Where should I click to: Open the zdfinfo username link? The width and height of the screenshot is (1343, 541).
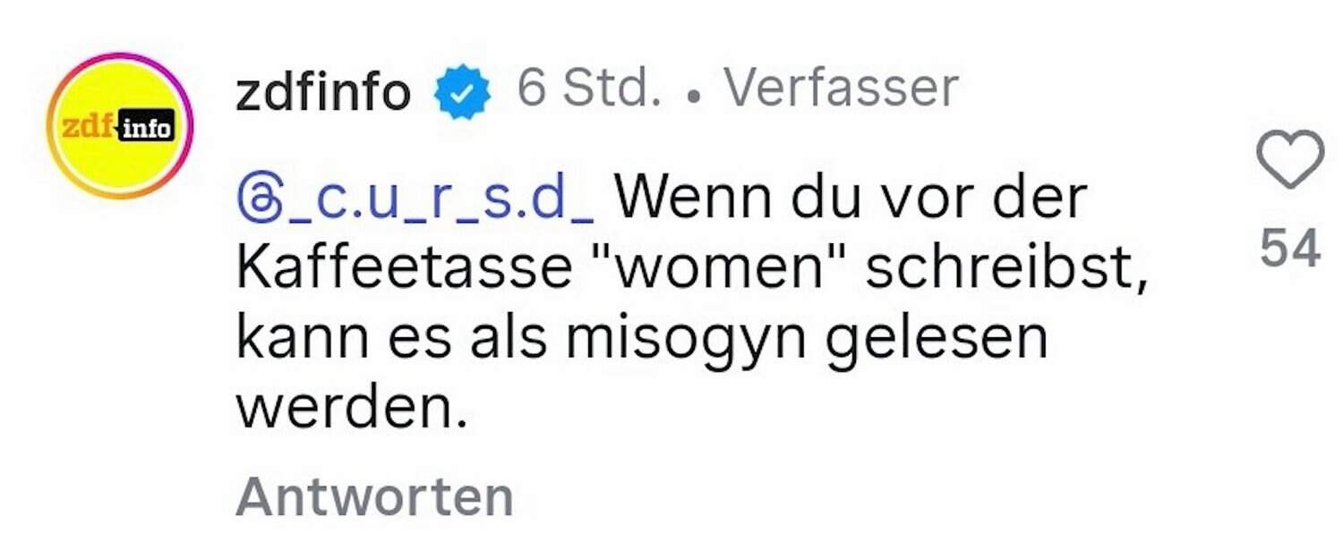(x=323, y=91)
